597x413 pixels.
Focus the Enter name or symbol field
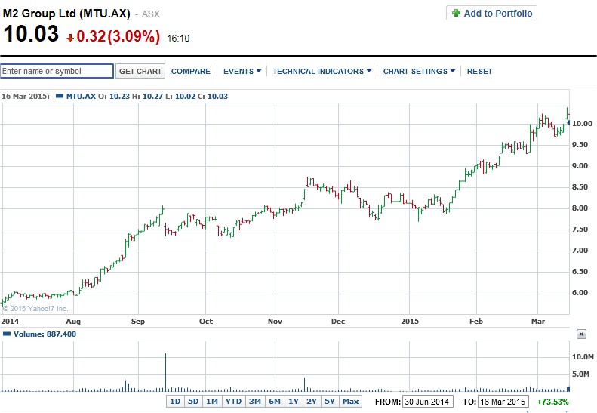[57, 71]
